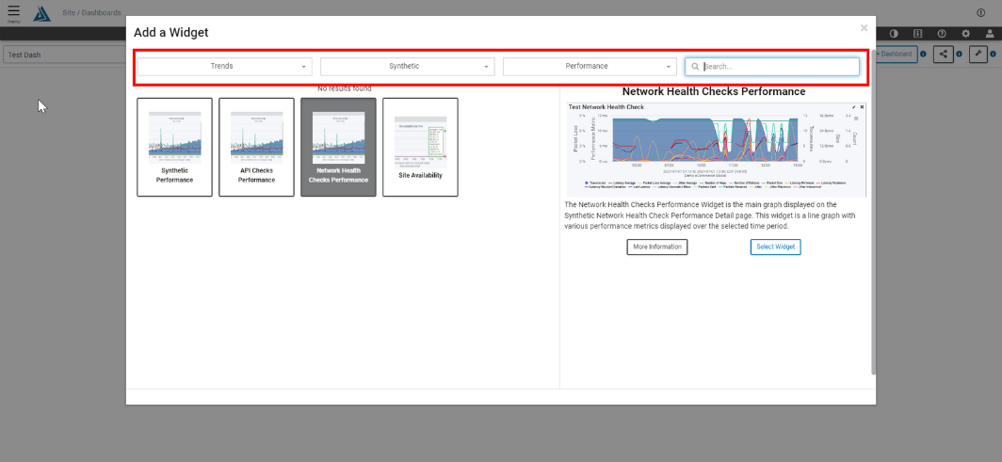The image size is (1002, 462).
Task: Click the 'Test Network Health Check' chart title
Action: (x=606, y=107)
